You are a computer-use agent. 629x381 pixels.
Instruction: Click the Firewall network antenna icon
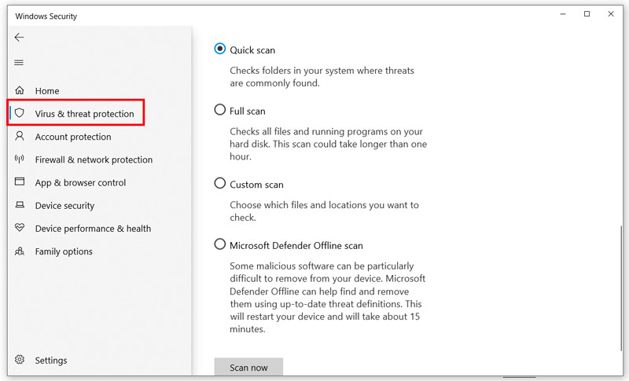[19, 159]
